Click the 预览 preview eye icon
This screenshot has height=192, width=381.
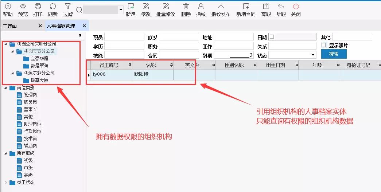(23, 6)
